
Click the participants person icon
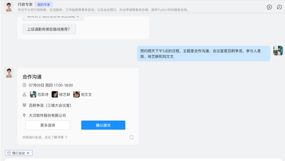[x=24, y=95]
